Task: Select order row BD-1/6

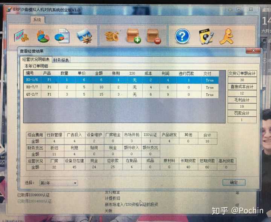Action: coord(121,80)
